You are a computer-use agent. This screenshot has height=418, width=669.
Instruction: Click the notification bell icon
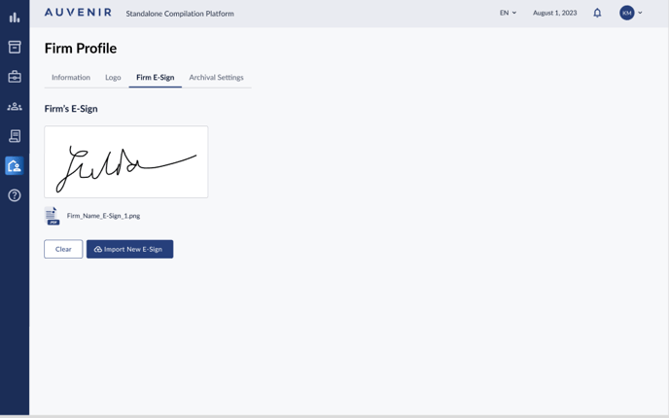pyautogui.click(x=597, y=13)
